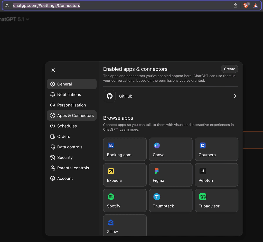Image resolution: width=263 pixels, height=242 pixels.
Task: Open the GitHub connector icon
Action: [109, 96]
